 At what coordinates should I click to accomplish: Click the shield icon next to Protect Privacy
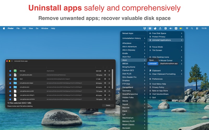click(x=150, y=37)
